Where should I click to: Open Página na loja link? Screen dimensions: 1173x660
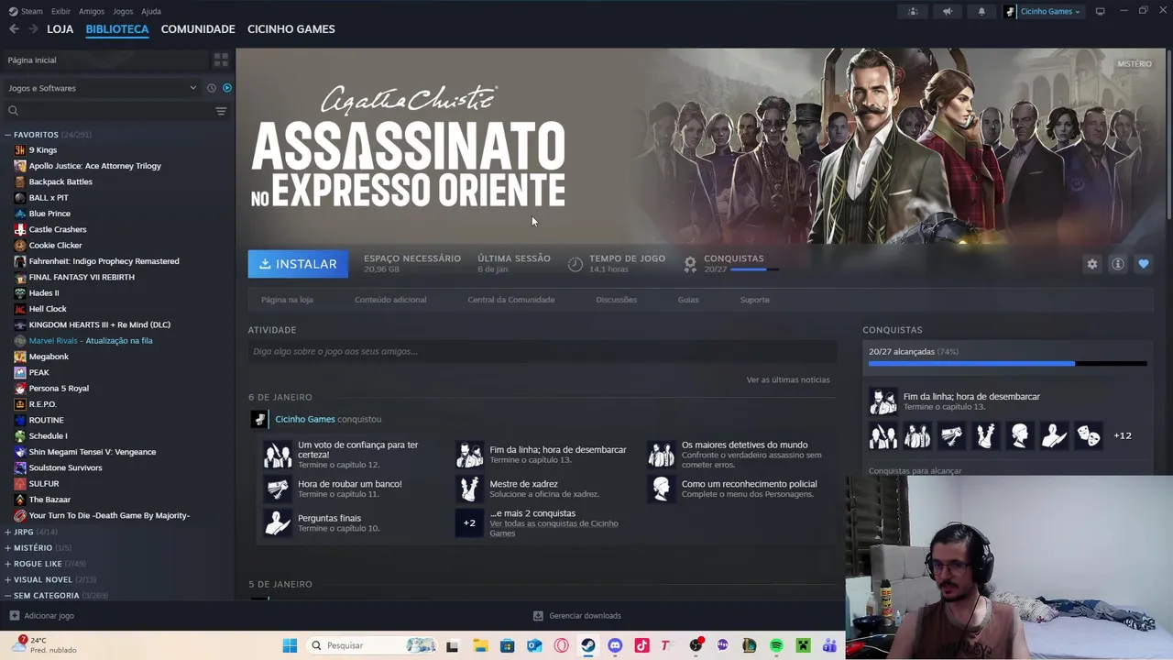coord(287,300)
